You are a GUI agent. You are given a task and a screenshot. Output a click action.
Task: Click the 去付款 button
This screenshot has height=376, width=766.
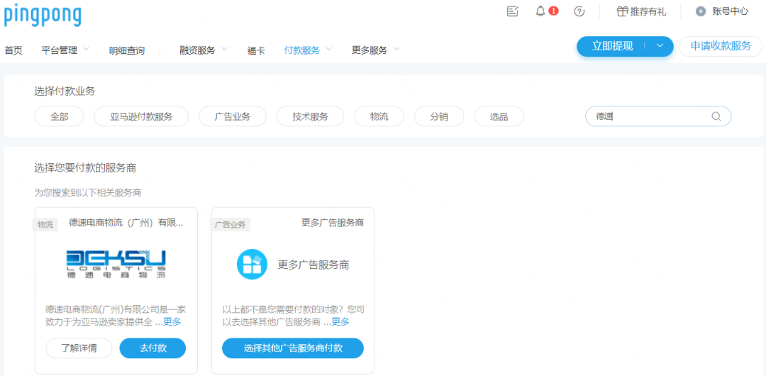(x=152, y=348)
